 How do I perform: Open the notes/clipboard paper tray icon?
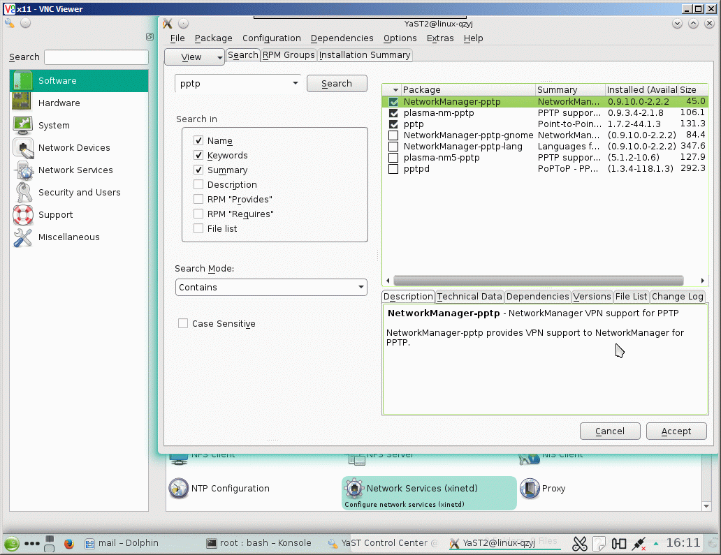pos(599,544)
